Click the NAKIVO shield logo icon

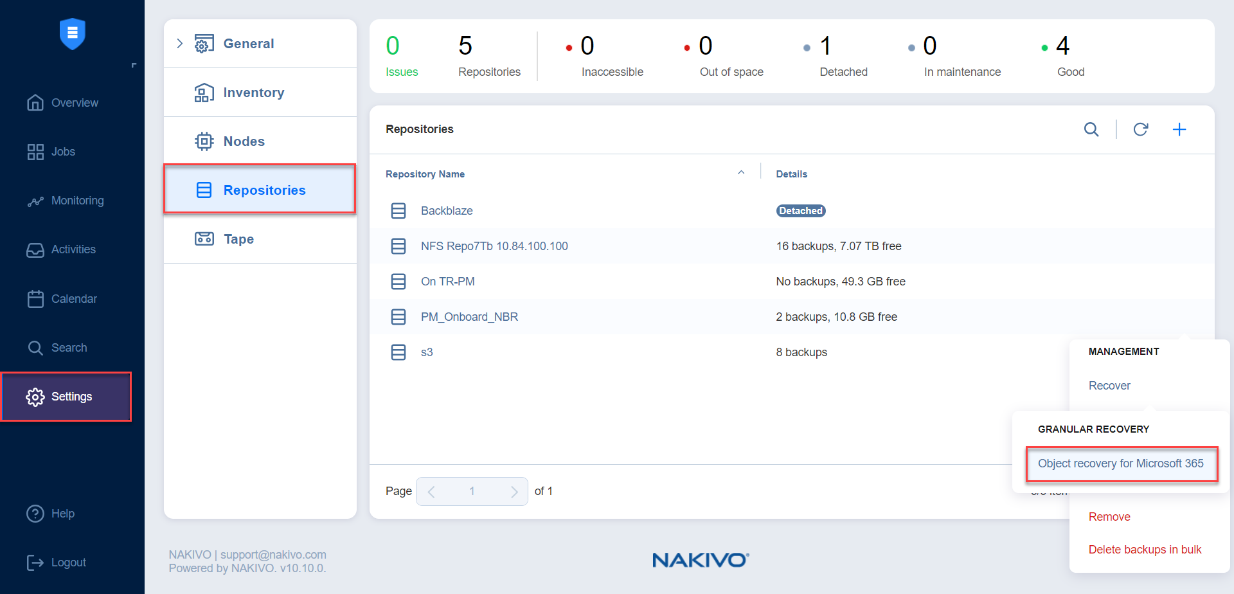tap(73, 33)
